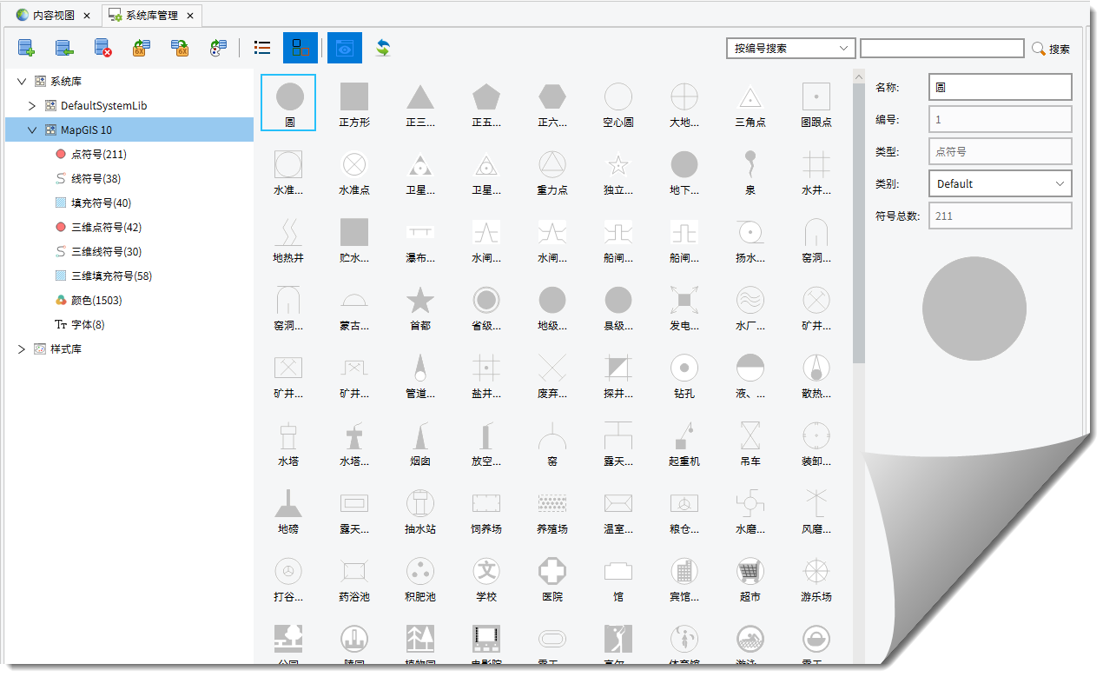
Task: Close the 系统库管理 tab
Action: (x=190, y=16)
